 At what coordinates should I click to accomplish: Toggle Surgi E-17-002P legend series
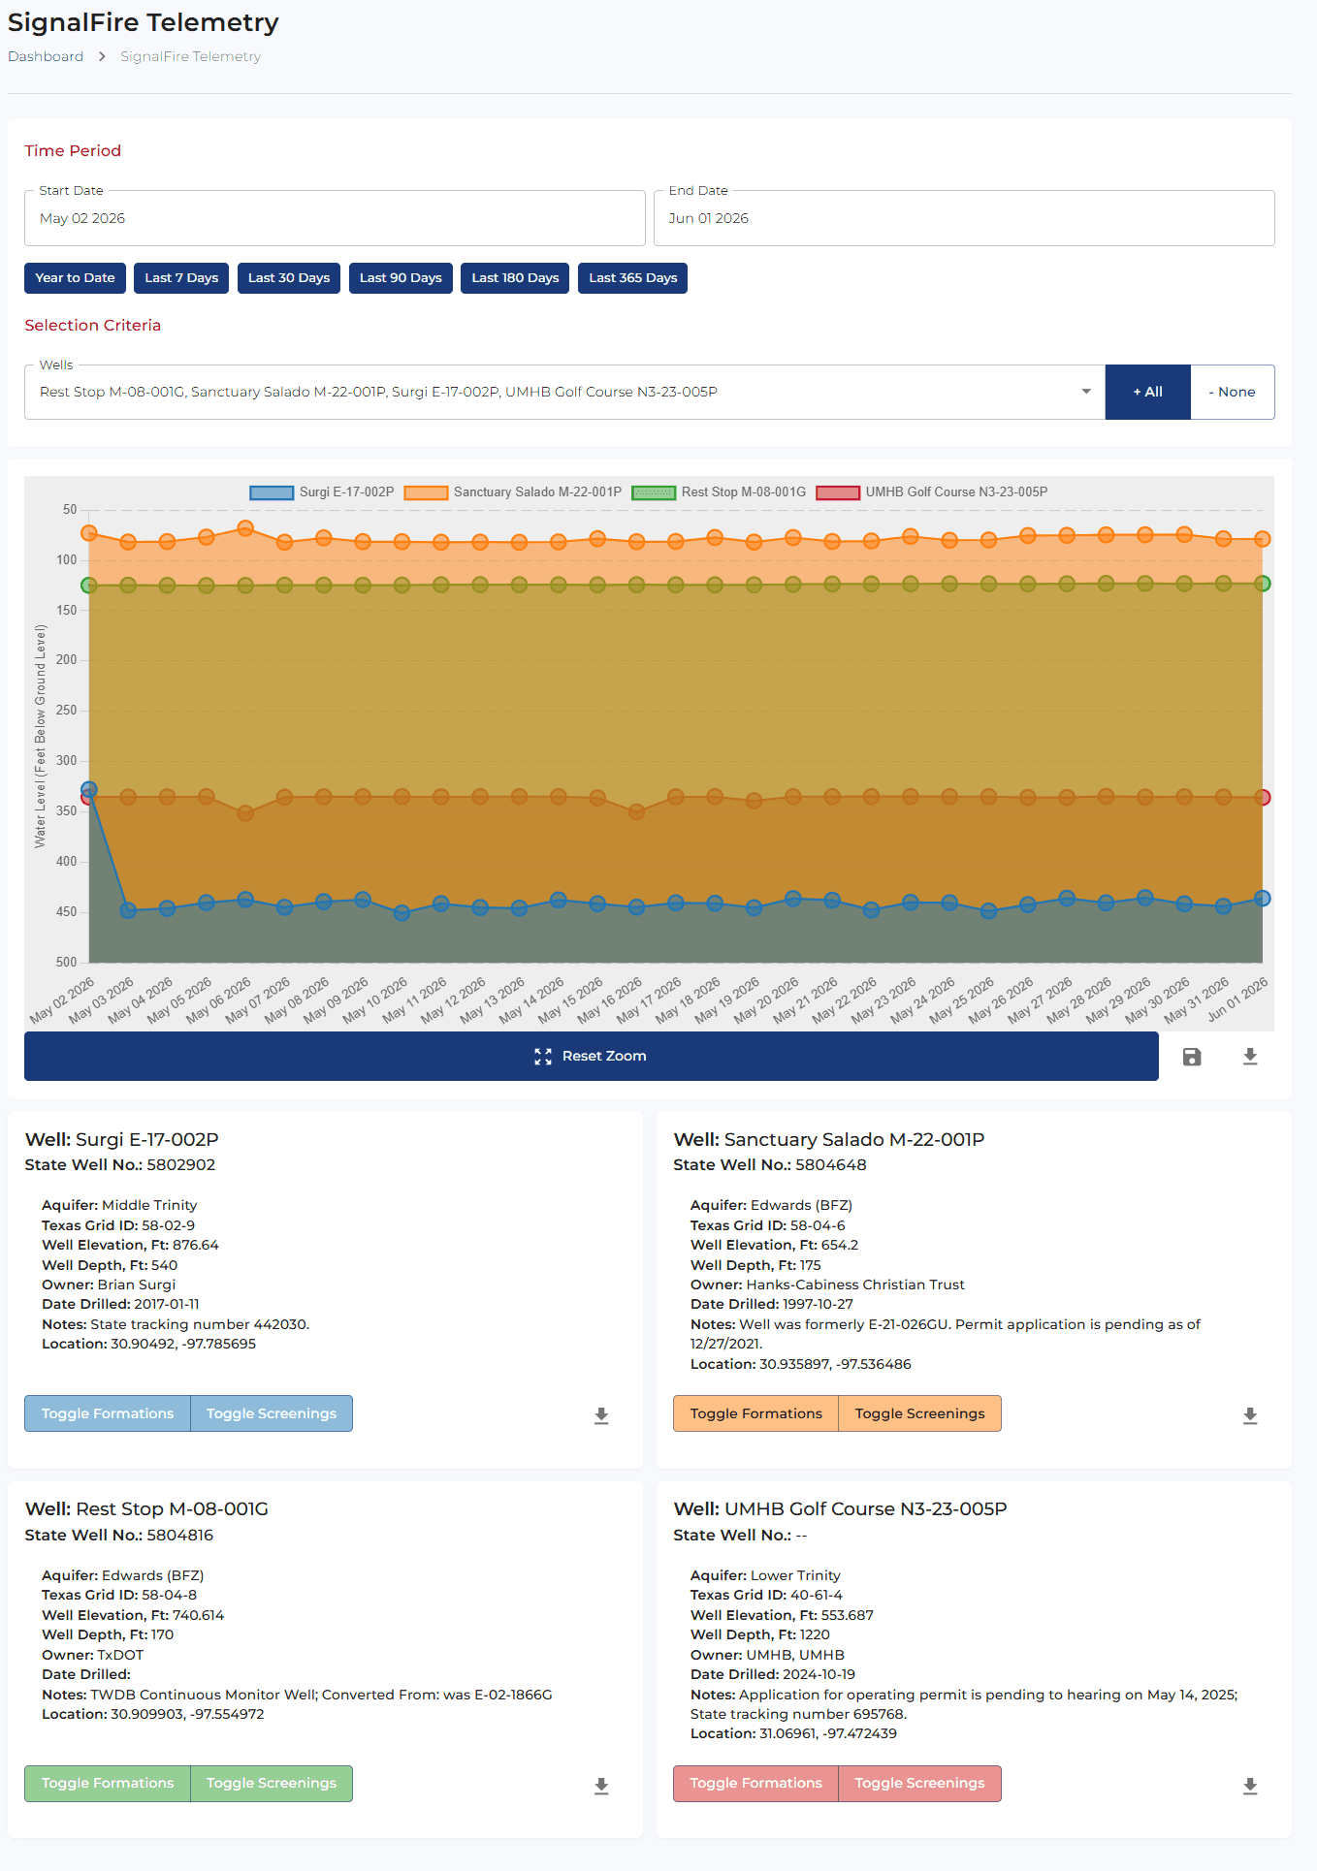coord(322,492)
